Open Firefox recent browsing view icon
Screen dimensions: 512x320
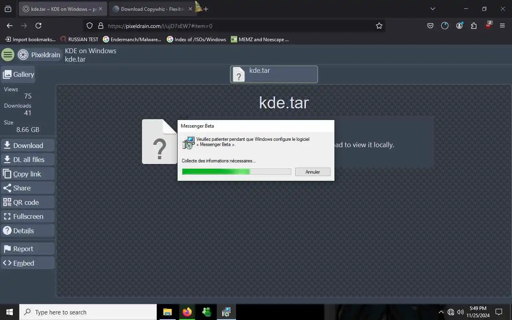8,9
